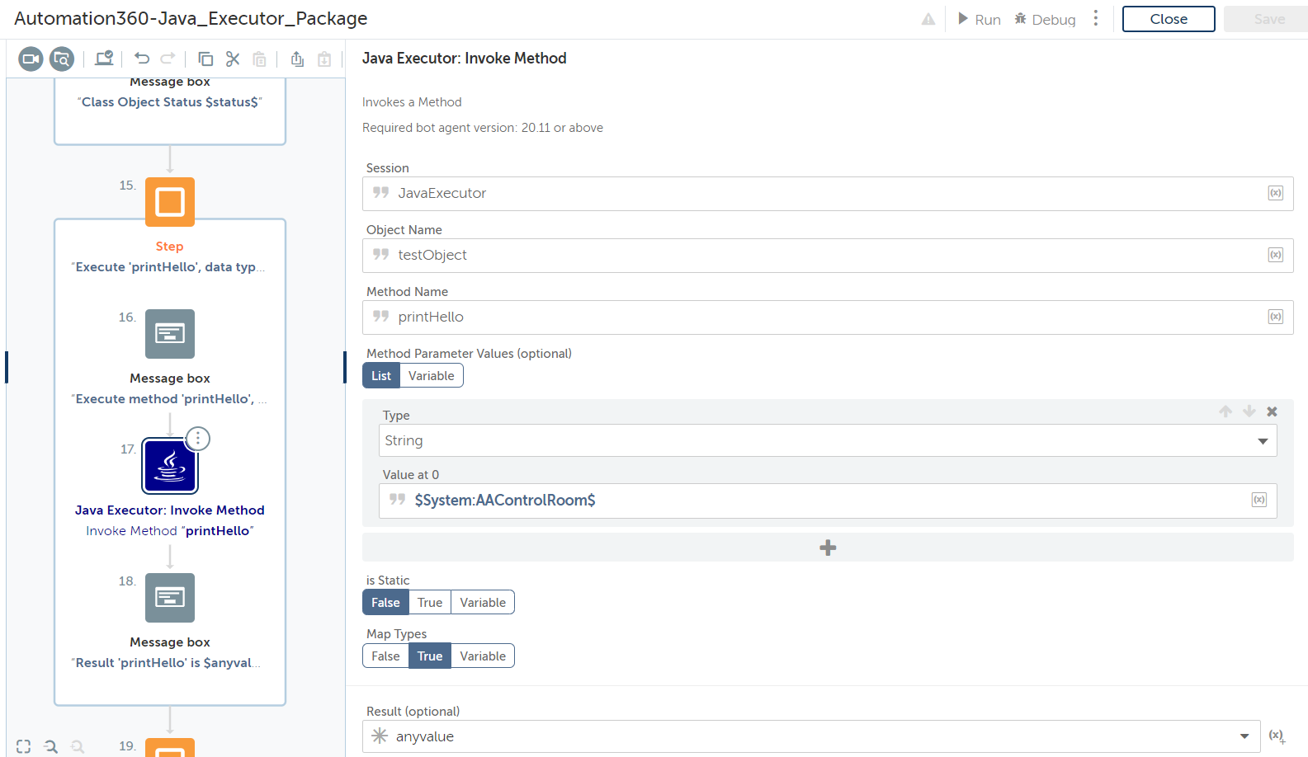Add another method parameter with plus
The image size is (1308, 757).
coord(828,548)
